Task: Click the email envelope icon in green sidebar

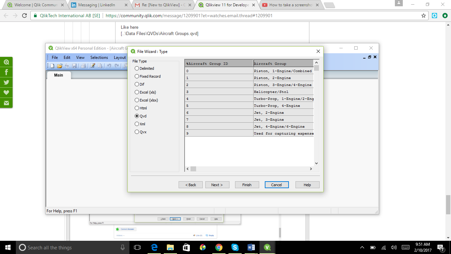Action: [6, 103]
